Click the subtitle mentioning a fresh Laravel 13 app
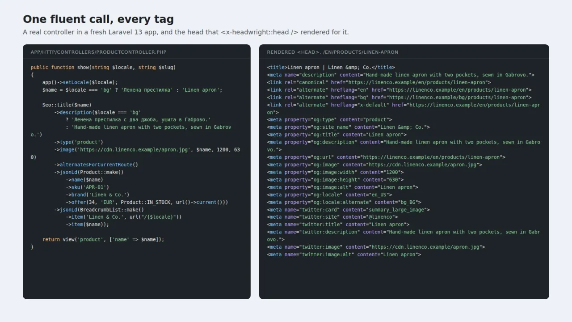Image resolution: width=572 pixels, height=322 pixels. click(186, 32)
